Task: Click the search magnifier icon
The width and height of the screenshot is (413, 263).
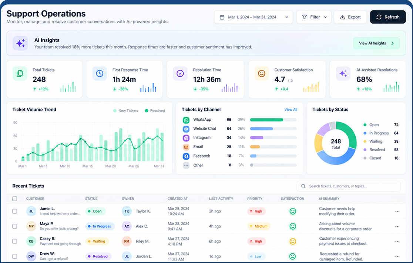Action: 303,186
